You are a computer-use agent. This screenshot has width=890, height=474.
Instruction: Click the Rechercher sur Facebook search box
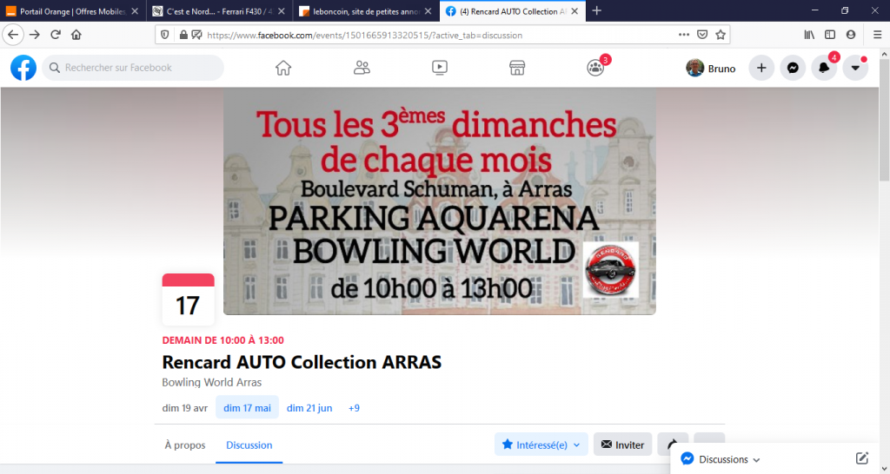coord(133,68)
